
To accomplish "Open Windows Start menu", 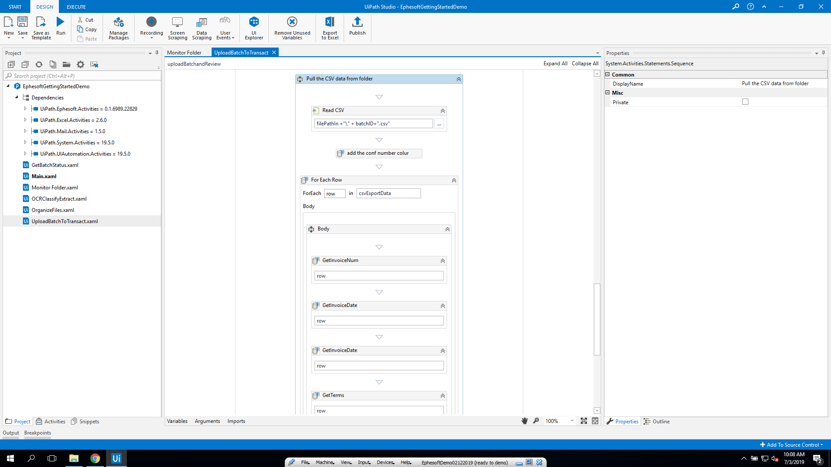I will point(10,458).
